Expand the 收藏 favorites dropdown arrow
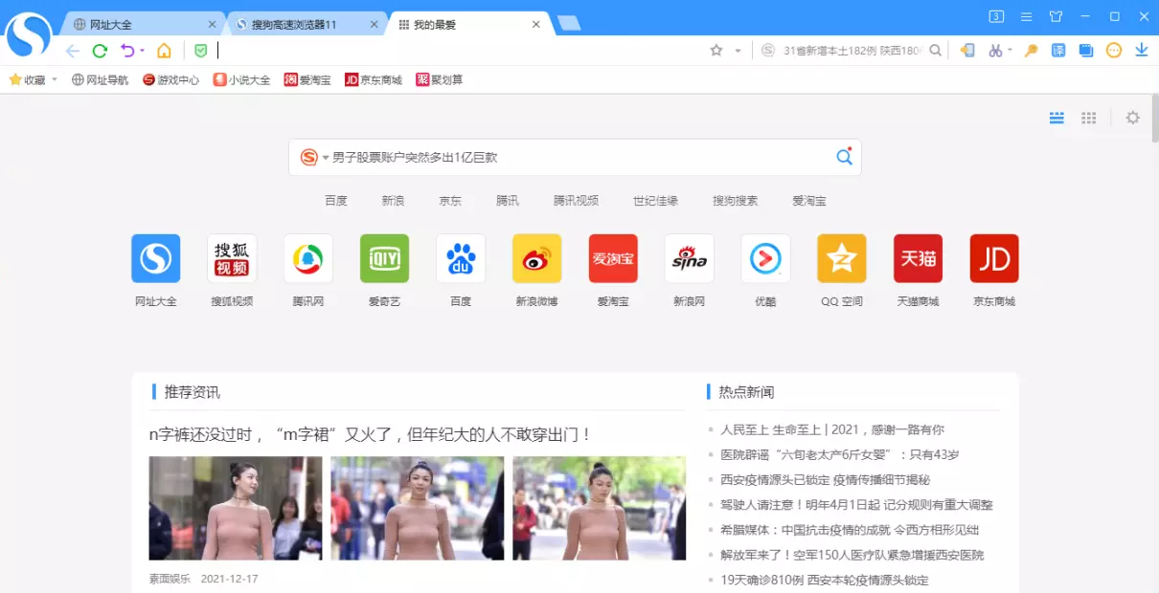1159x593 pixels. 55,80
